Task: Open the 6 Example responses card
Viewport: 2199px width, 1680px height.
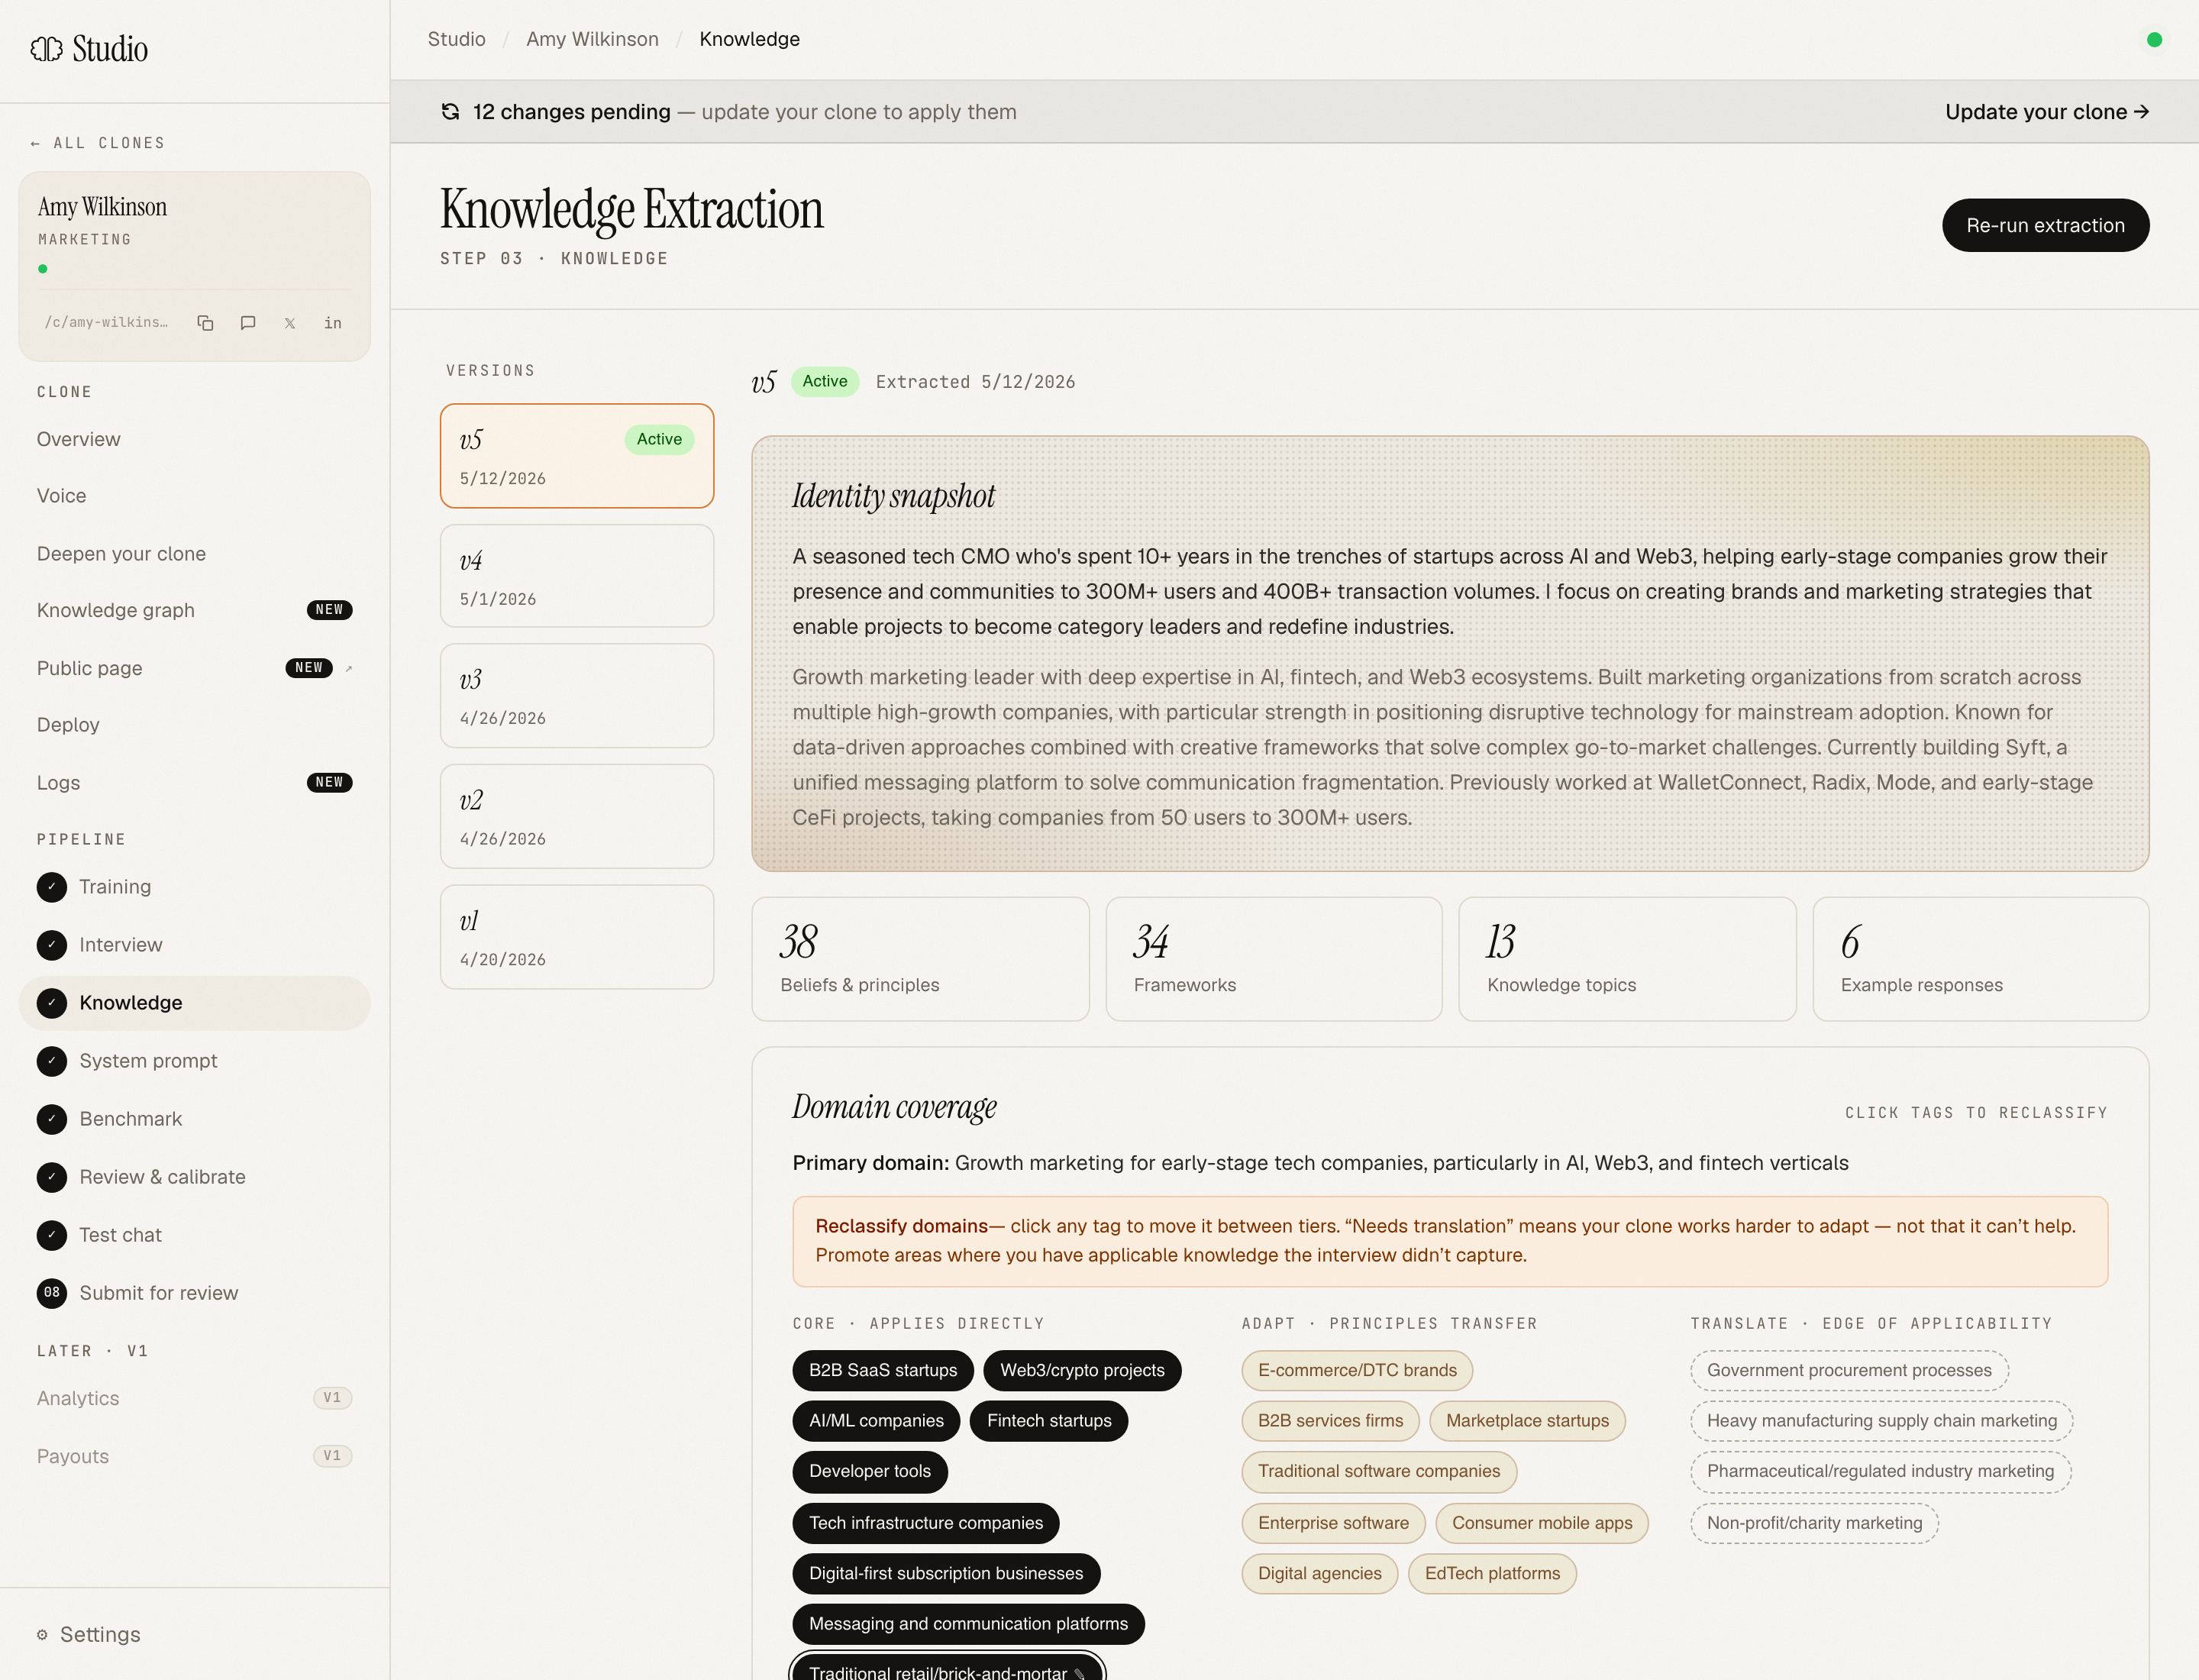Action: tap(1981, 959)
